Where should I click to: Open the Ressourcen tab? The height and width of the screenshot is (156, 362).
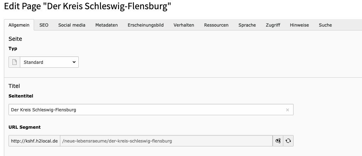tap(216, 25)
